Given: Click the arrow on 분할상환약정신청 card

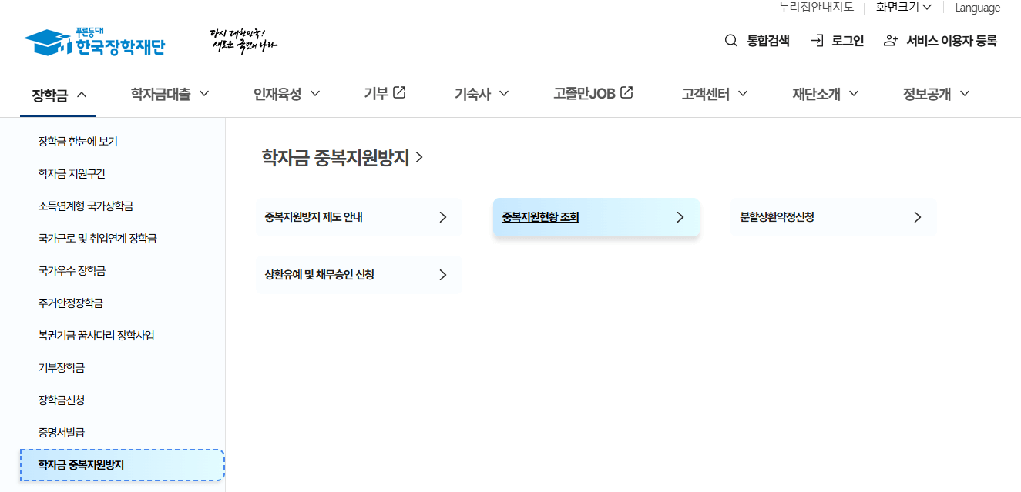Looking at the screenshot, I should (x=917, y=217).
